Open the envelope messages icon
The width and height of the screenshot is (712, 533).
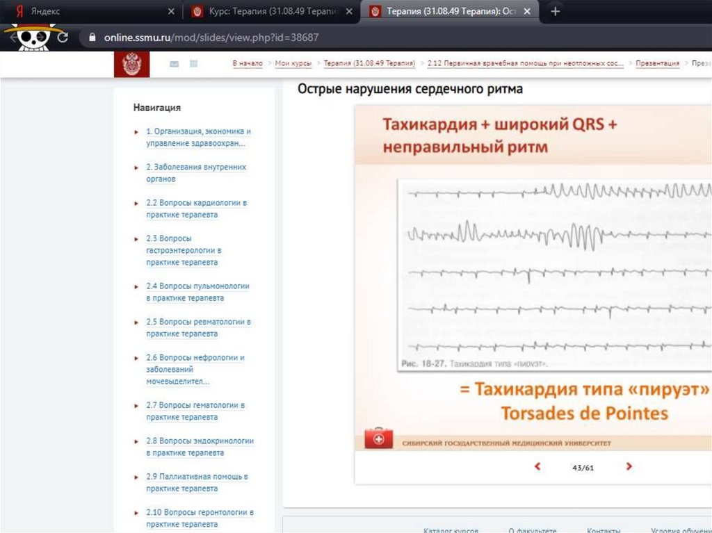tap(174, 64)
